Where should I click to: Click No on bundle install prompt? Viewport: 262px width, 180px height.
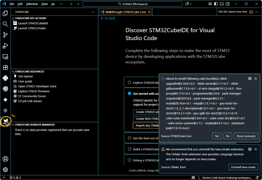tap(228, 136)
